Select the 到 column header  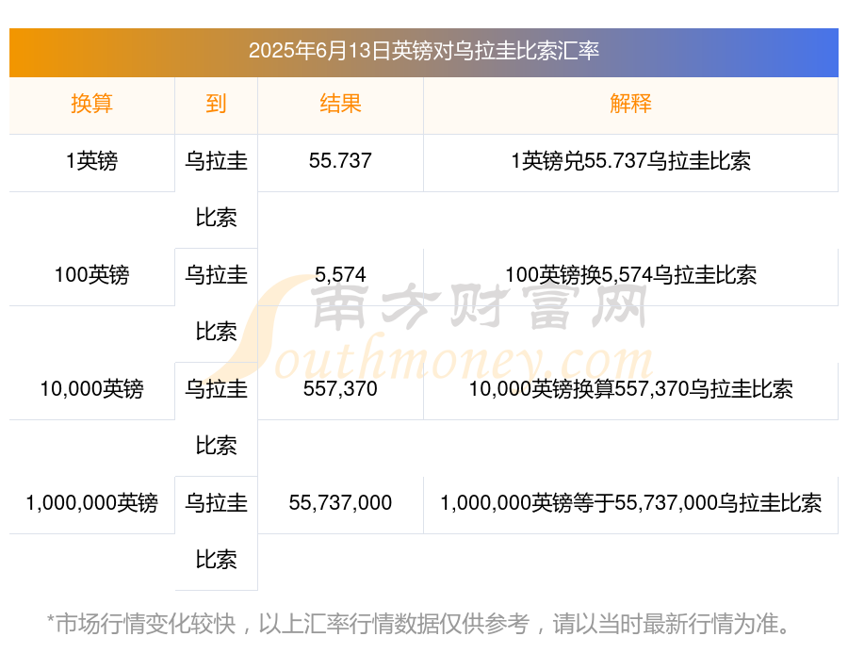[216, 104]
